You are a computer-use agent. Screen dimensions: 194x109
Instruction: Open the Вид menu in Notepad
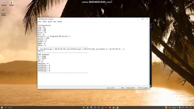55,21
